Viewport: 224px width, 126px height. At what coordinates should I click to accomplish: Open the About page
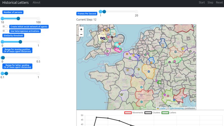tap(36, 3)
